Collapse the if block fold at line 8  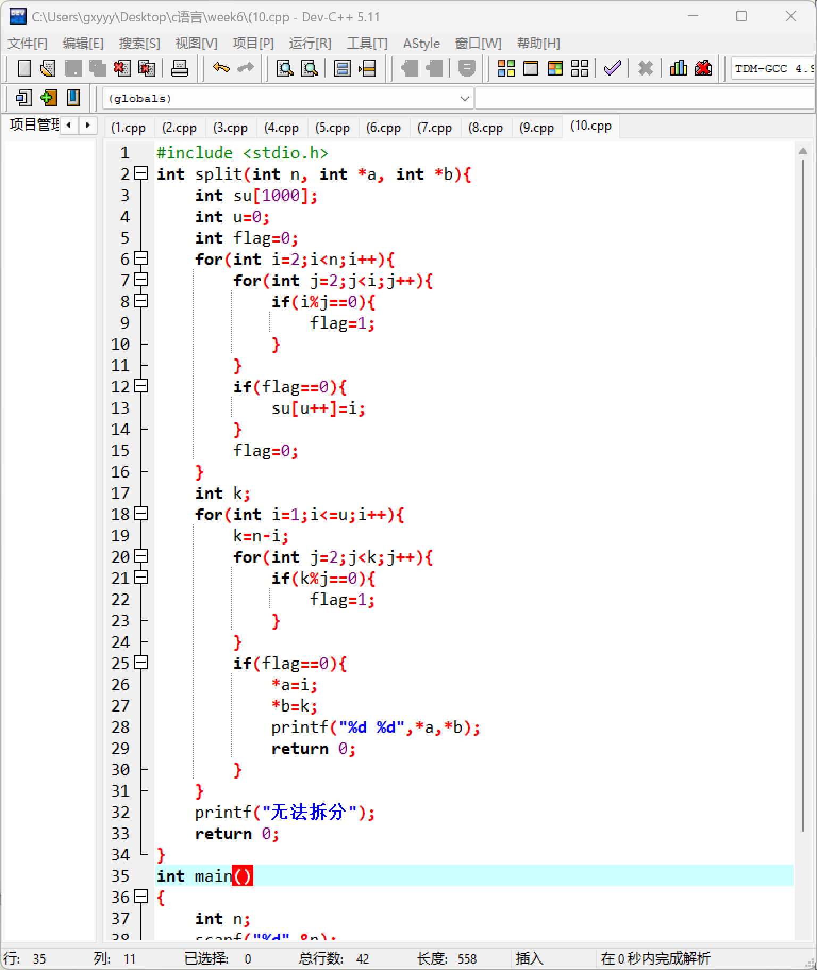coord(141,301)
